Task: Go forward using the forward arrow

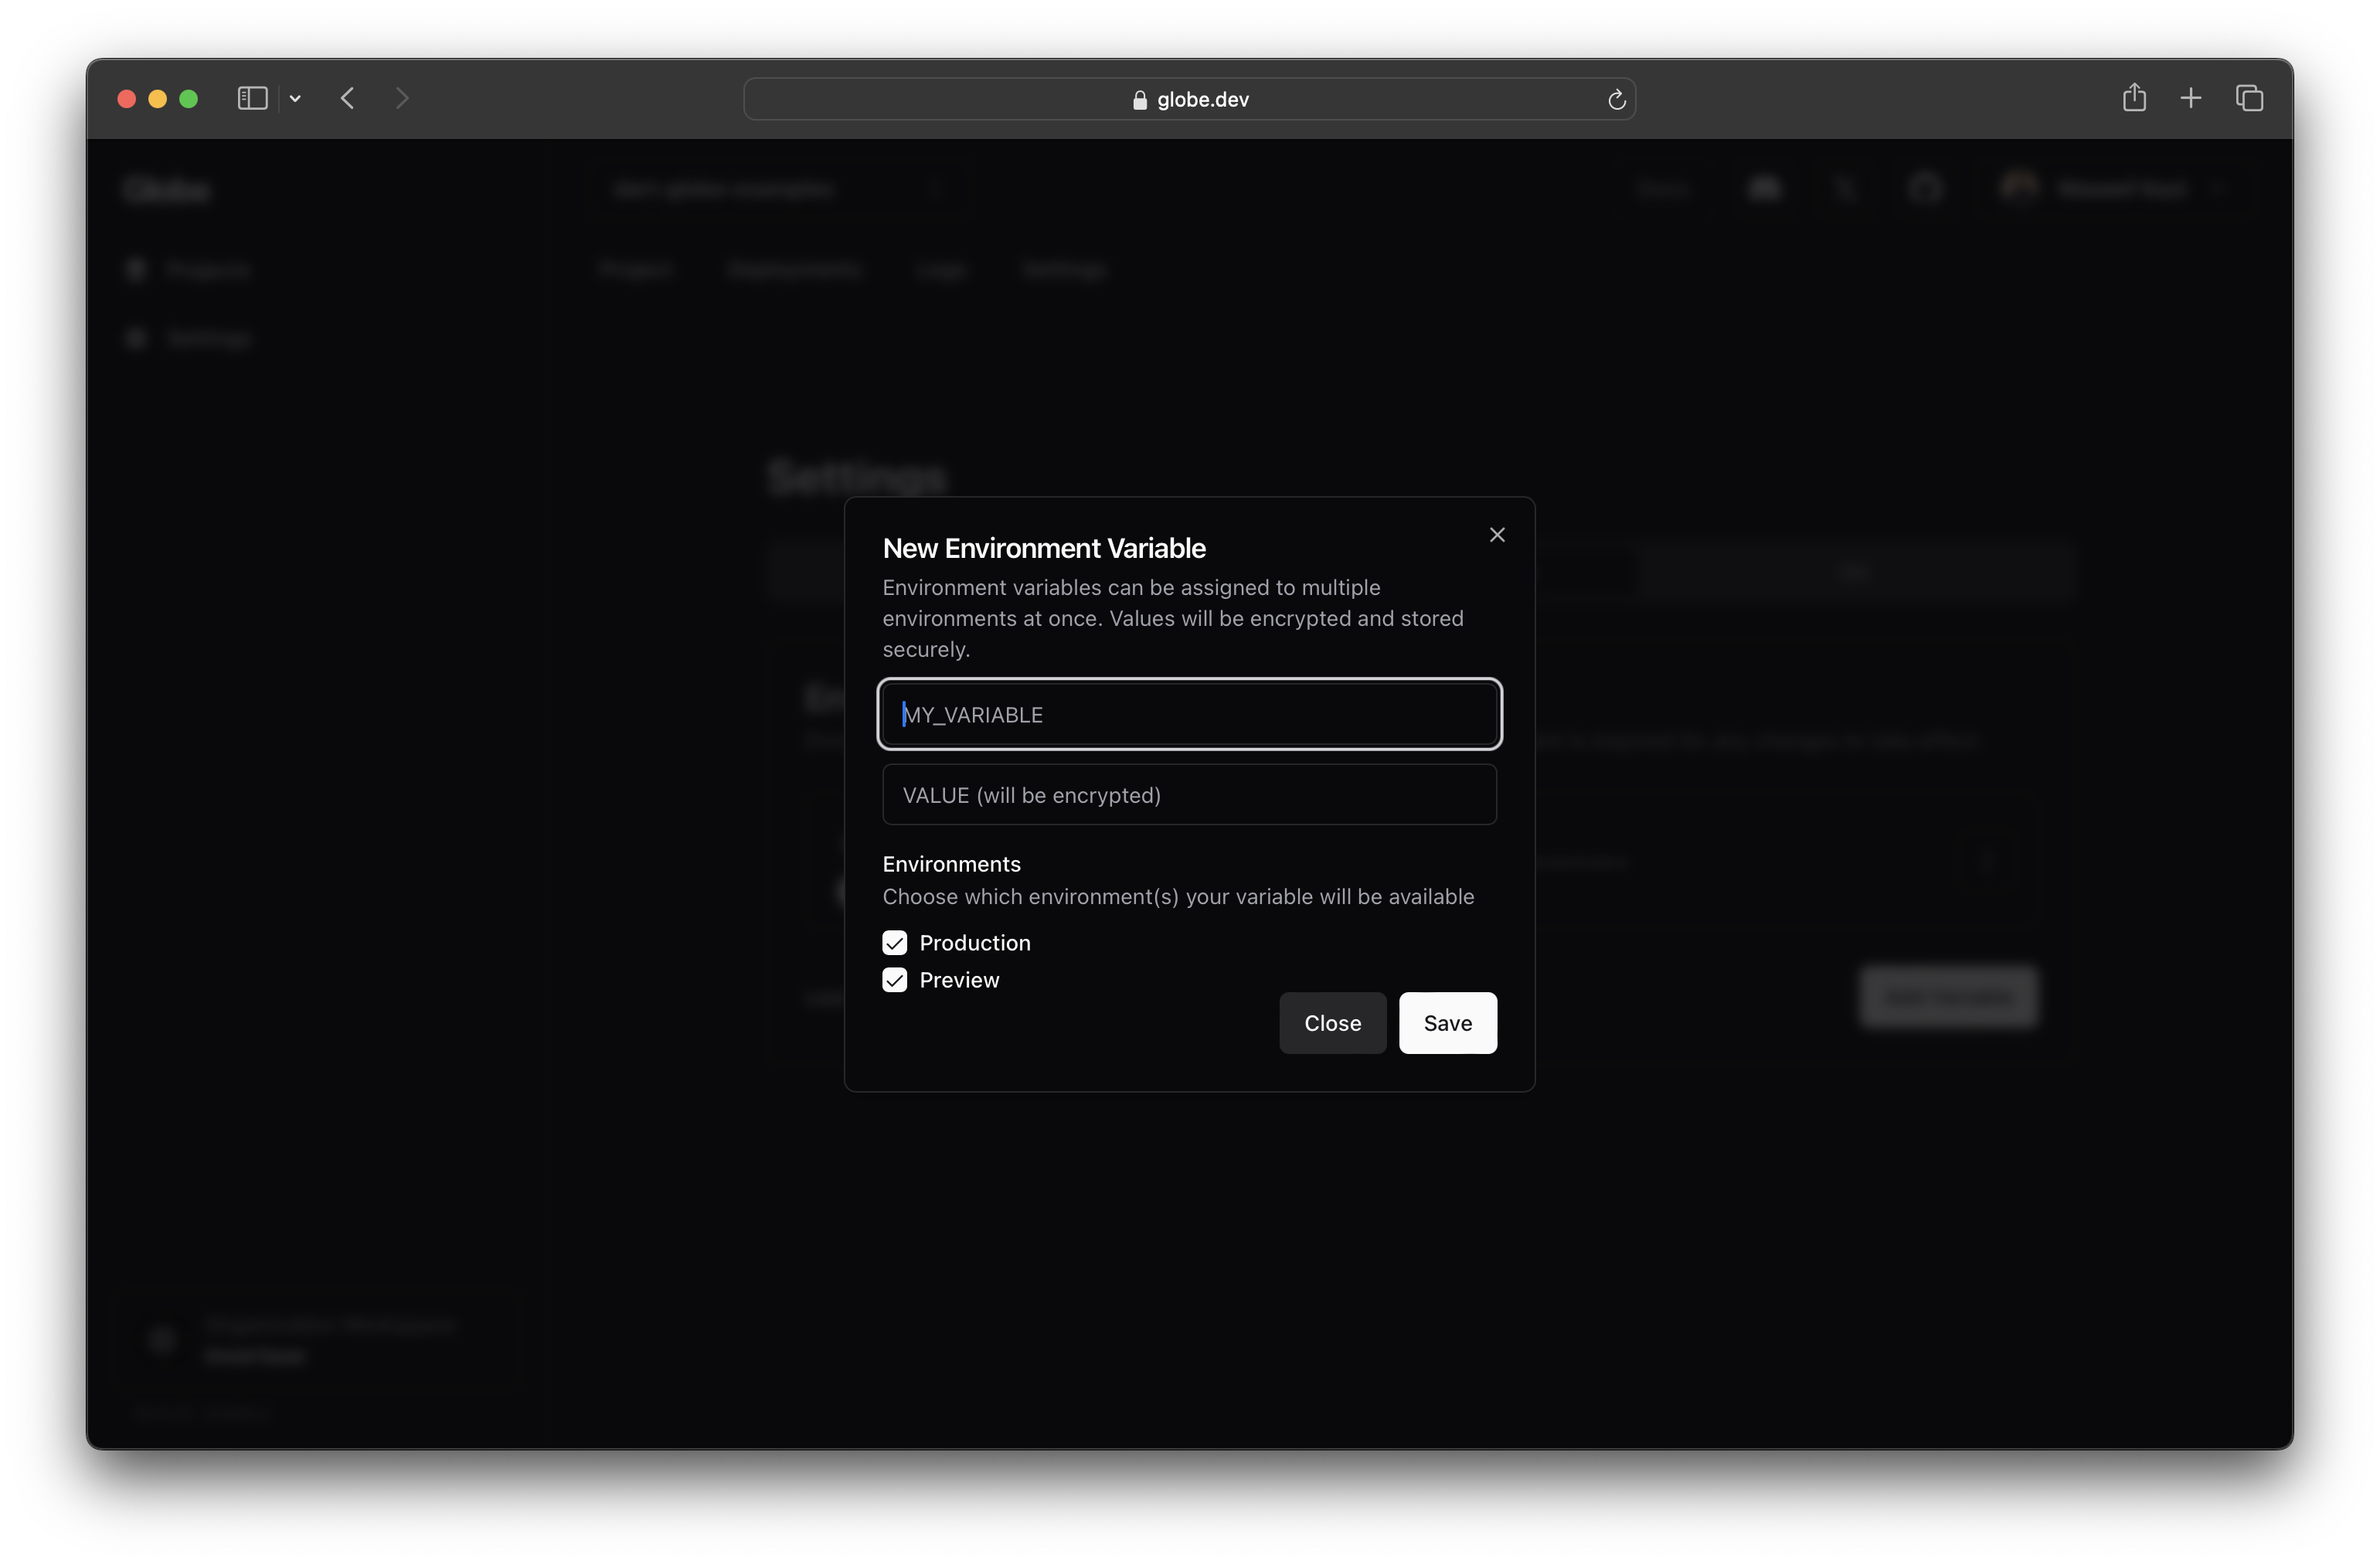Action: pos(402,98)
